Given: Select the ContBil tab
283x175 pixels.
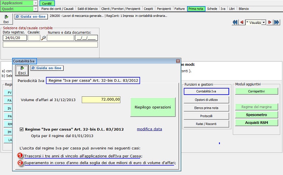Looking at the screenshot, I should (x=47, y=3).
